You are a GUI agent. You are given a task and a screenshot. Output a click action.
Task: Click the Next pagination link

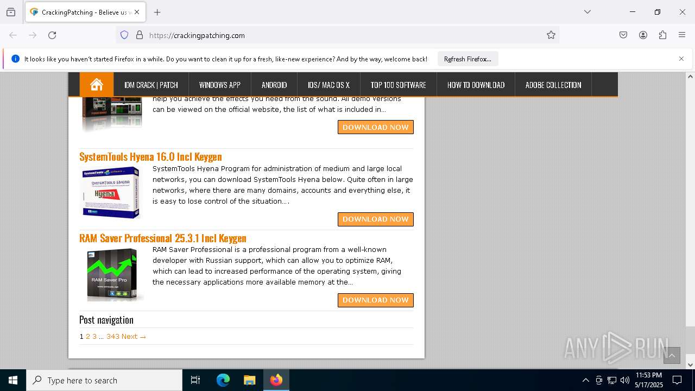point(134,337)
